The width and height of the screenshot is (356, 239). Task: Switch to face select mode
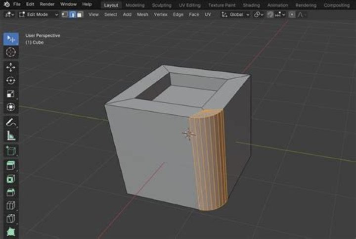point(79,14)
